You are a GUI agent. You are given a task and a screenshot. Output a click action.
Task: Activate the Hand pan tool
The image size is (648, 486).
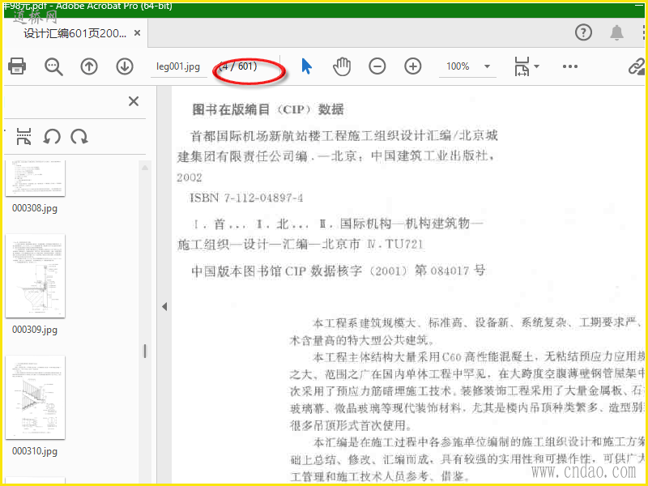(x=342, y=66)
